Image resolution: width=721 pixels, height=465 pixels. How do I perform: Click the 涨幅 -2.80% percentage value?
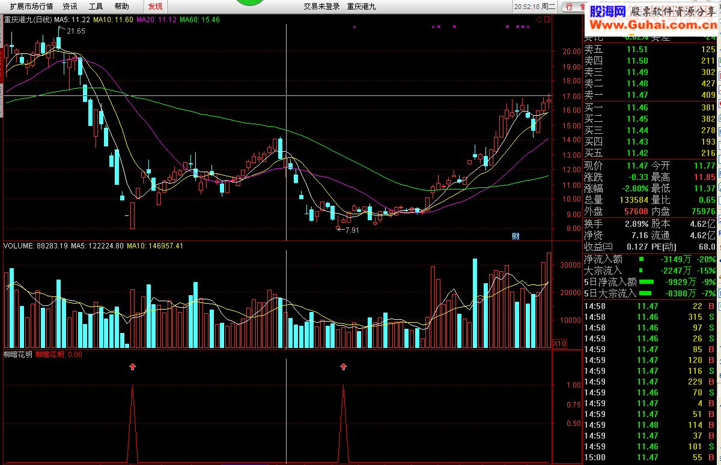634,188
